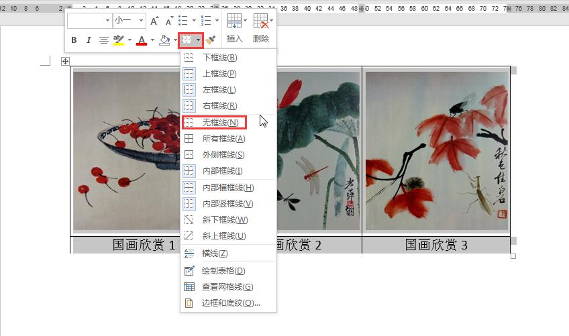The image size is (569, 336).
Task: Click the borders button icon
Action: tap(187, 40)
